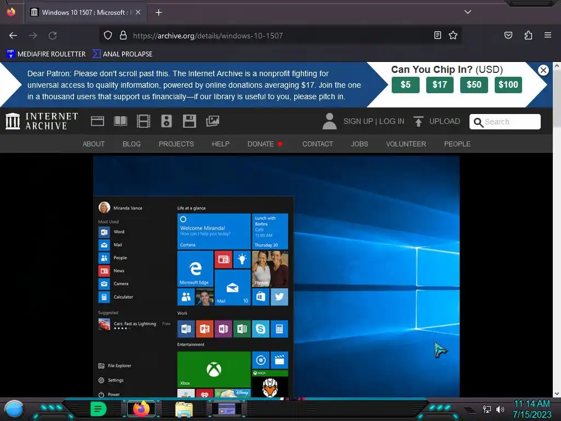This screenshot has width=561, height=421.
Task: Open File Explorer on taskbar
Action: (184, 409)
